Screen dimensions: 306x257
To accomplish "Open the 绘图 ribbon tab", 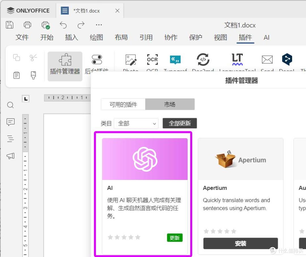I will pyautogui.click(x=96, y=37).
